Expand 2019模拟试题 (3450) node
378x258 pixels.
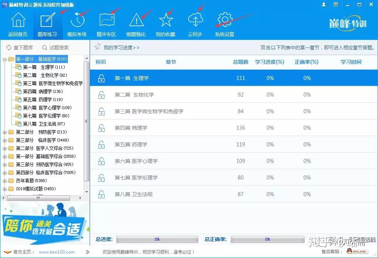pos(4,189)
